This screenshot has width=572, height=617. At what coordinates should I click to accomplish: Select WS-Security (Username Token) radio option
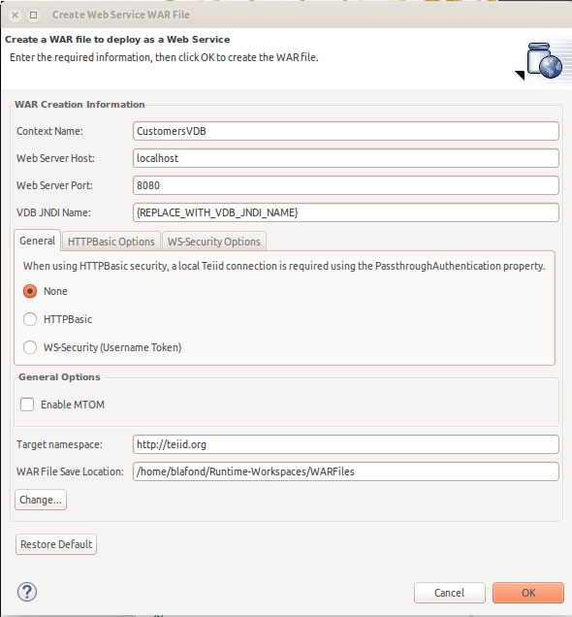click(30, 347)
